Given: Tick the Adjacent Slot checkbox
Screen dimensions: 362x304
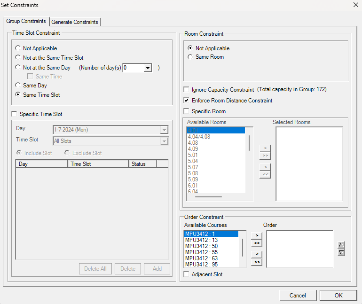Looking at the screenshot, I should [187, 274].
